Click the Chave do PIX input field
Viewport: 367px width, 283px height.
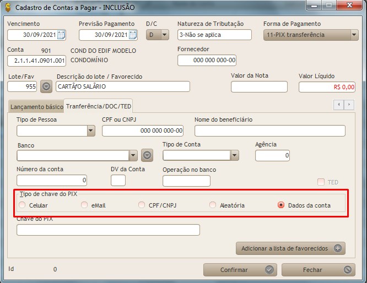[x=108, y=230]
